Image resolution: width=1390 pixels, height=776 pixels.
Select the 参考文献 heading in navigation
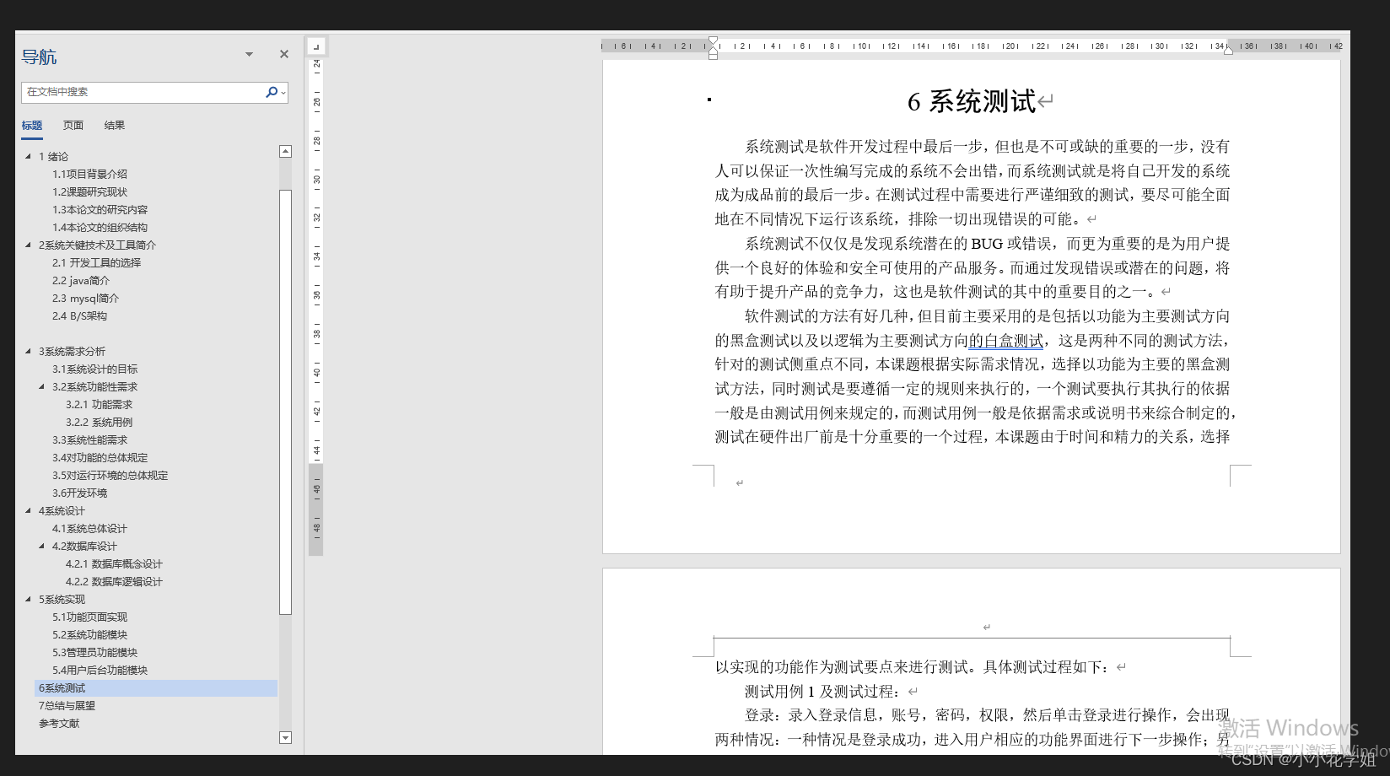pos(58,723)
